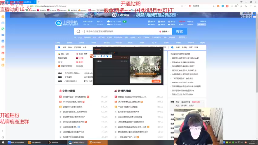Click the browser top-right search magnifier icon
The image size is (258, 145).
[213, 6]
